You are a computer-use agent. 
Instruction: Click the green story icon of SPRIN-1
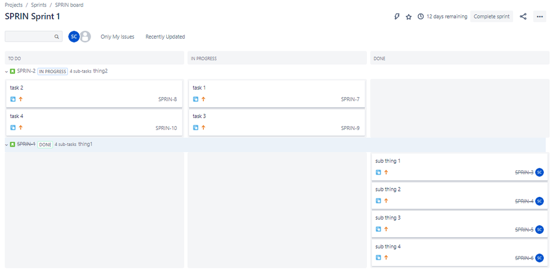(x=13, y=144)
